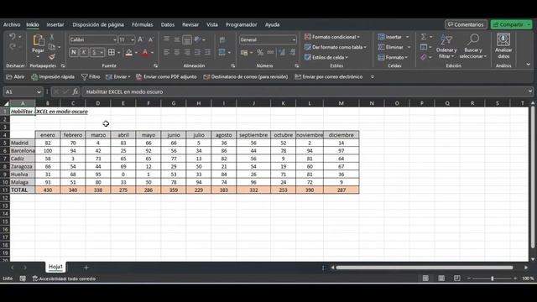
Task: Click the fx insert function icon
Action: [x=75, y=91]
